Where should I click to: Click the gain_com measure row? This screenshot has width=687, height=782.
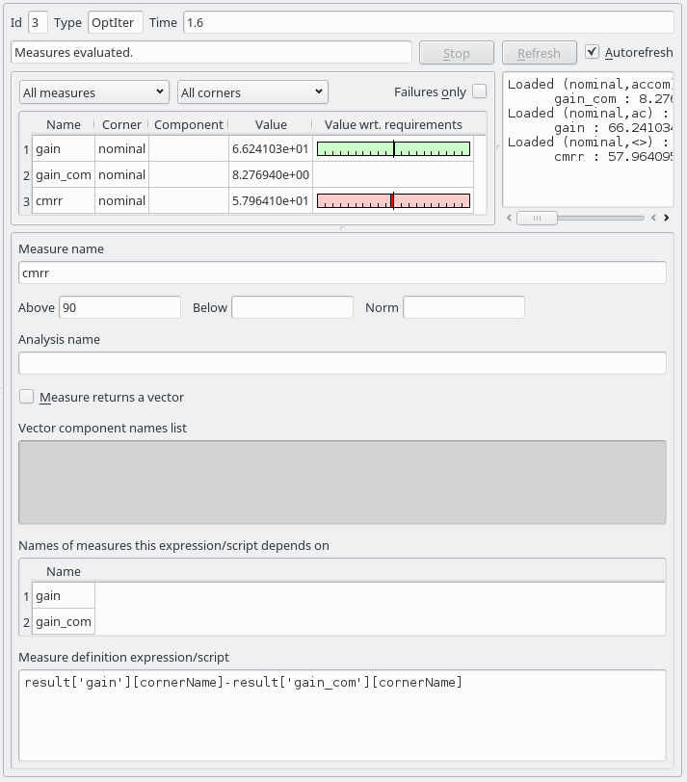pyautogui.click(x=64, y=175)
